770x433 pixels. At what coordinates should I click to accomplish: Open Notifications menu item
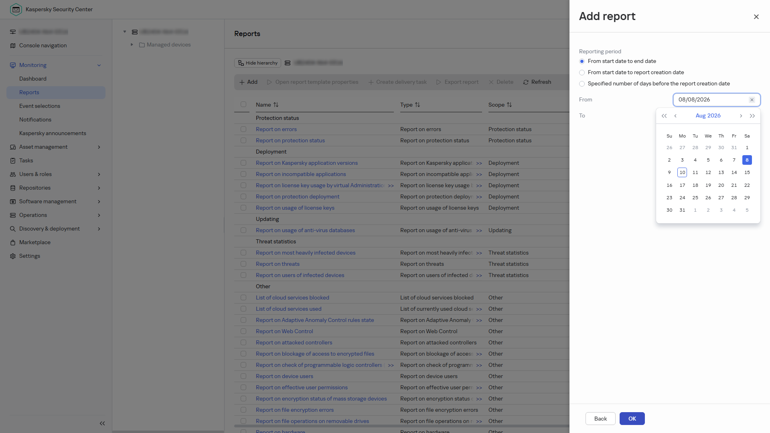click(x=35, y=120)
